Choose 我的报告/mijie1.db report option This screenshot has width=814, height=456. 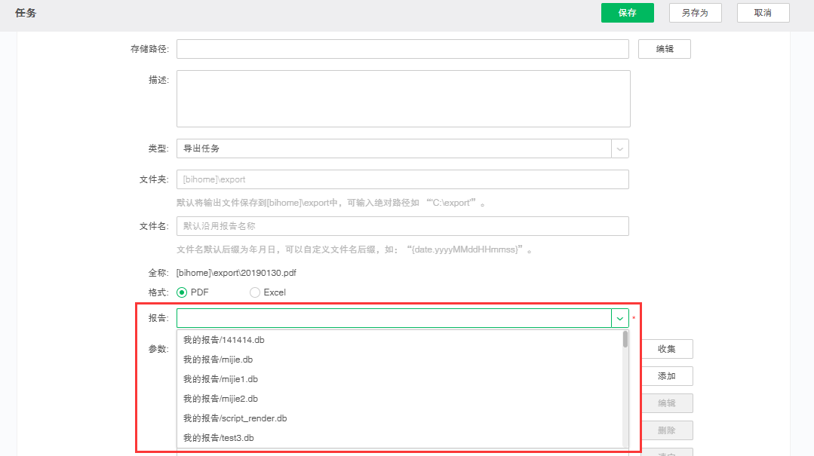pyautogui.click(x=220, y=379)
